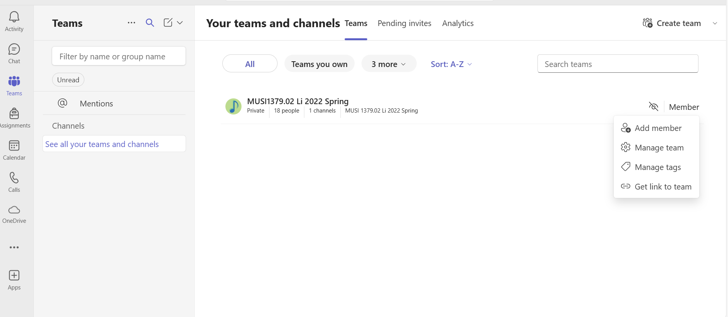Click the Channels section header
Screen dimensions: 728x317
(68, 126)
